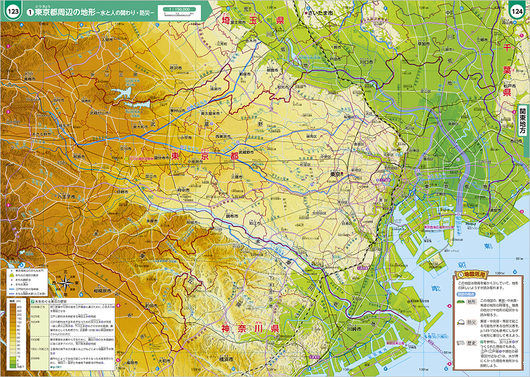Screen dimensions: 530x377
Task: Click the 大和市 label
Action: [x=164, y=361]
